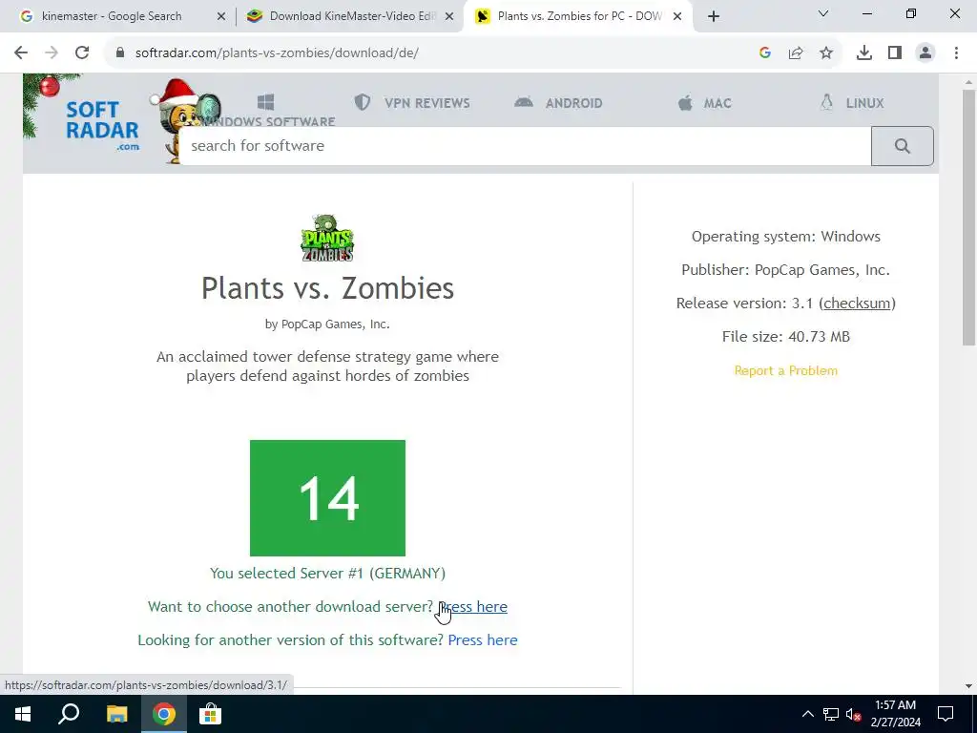Open Android software section
Image resolution: width=977 pixels, height=733 pixels.
tap(558, 103)
